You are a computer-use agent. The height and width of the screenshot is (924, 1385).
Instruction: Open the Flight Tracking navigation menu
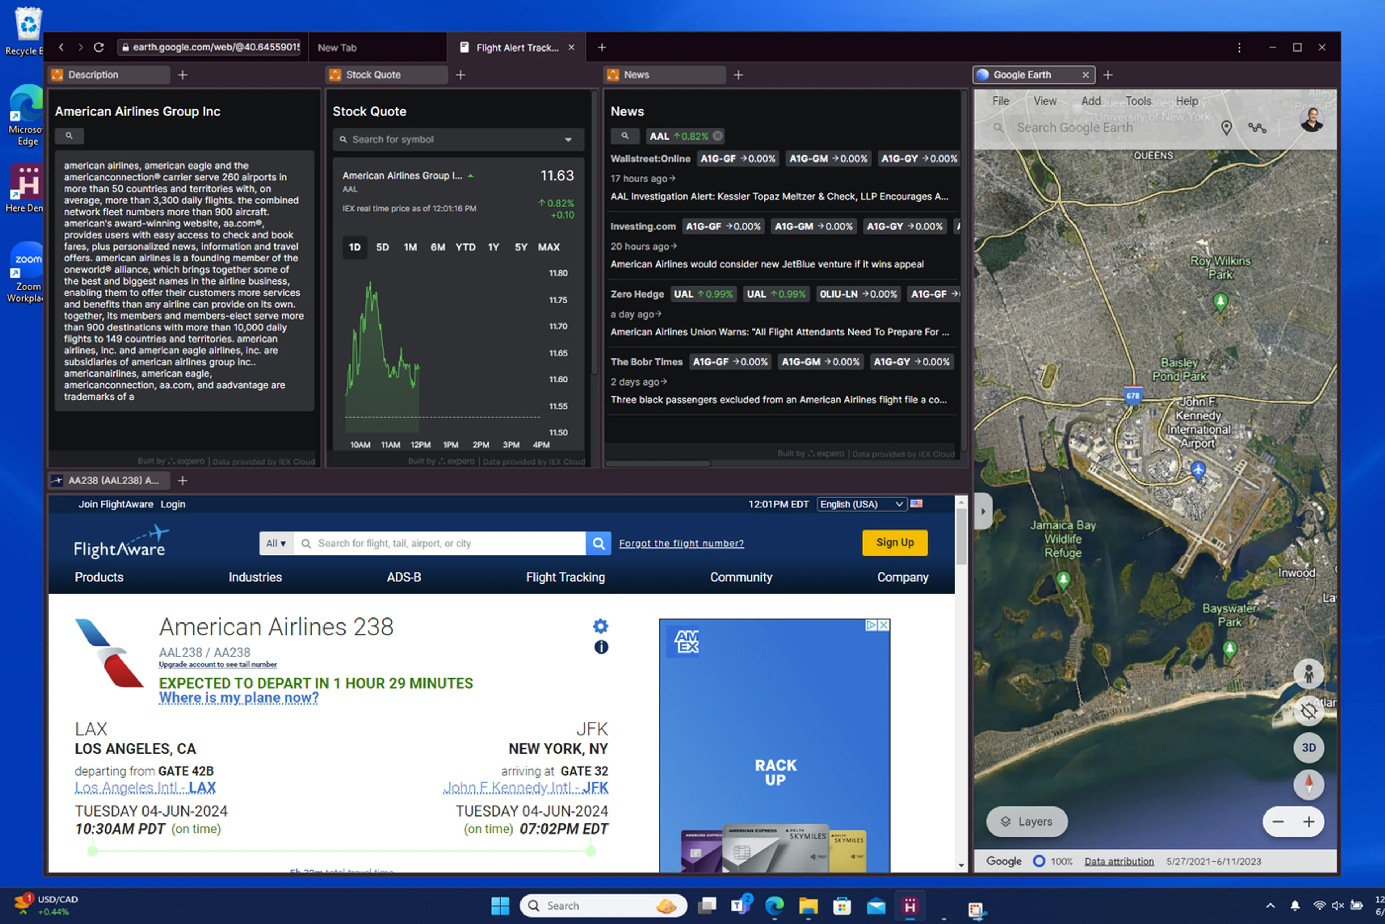[564, 577]
